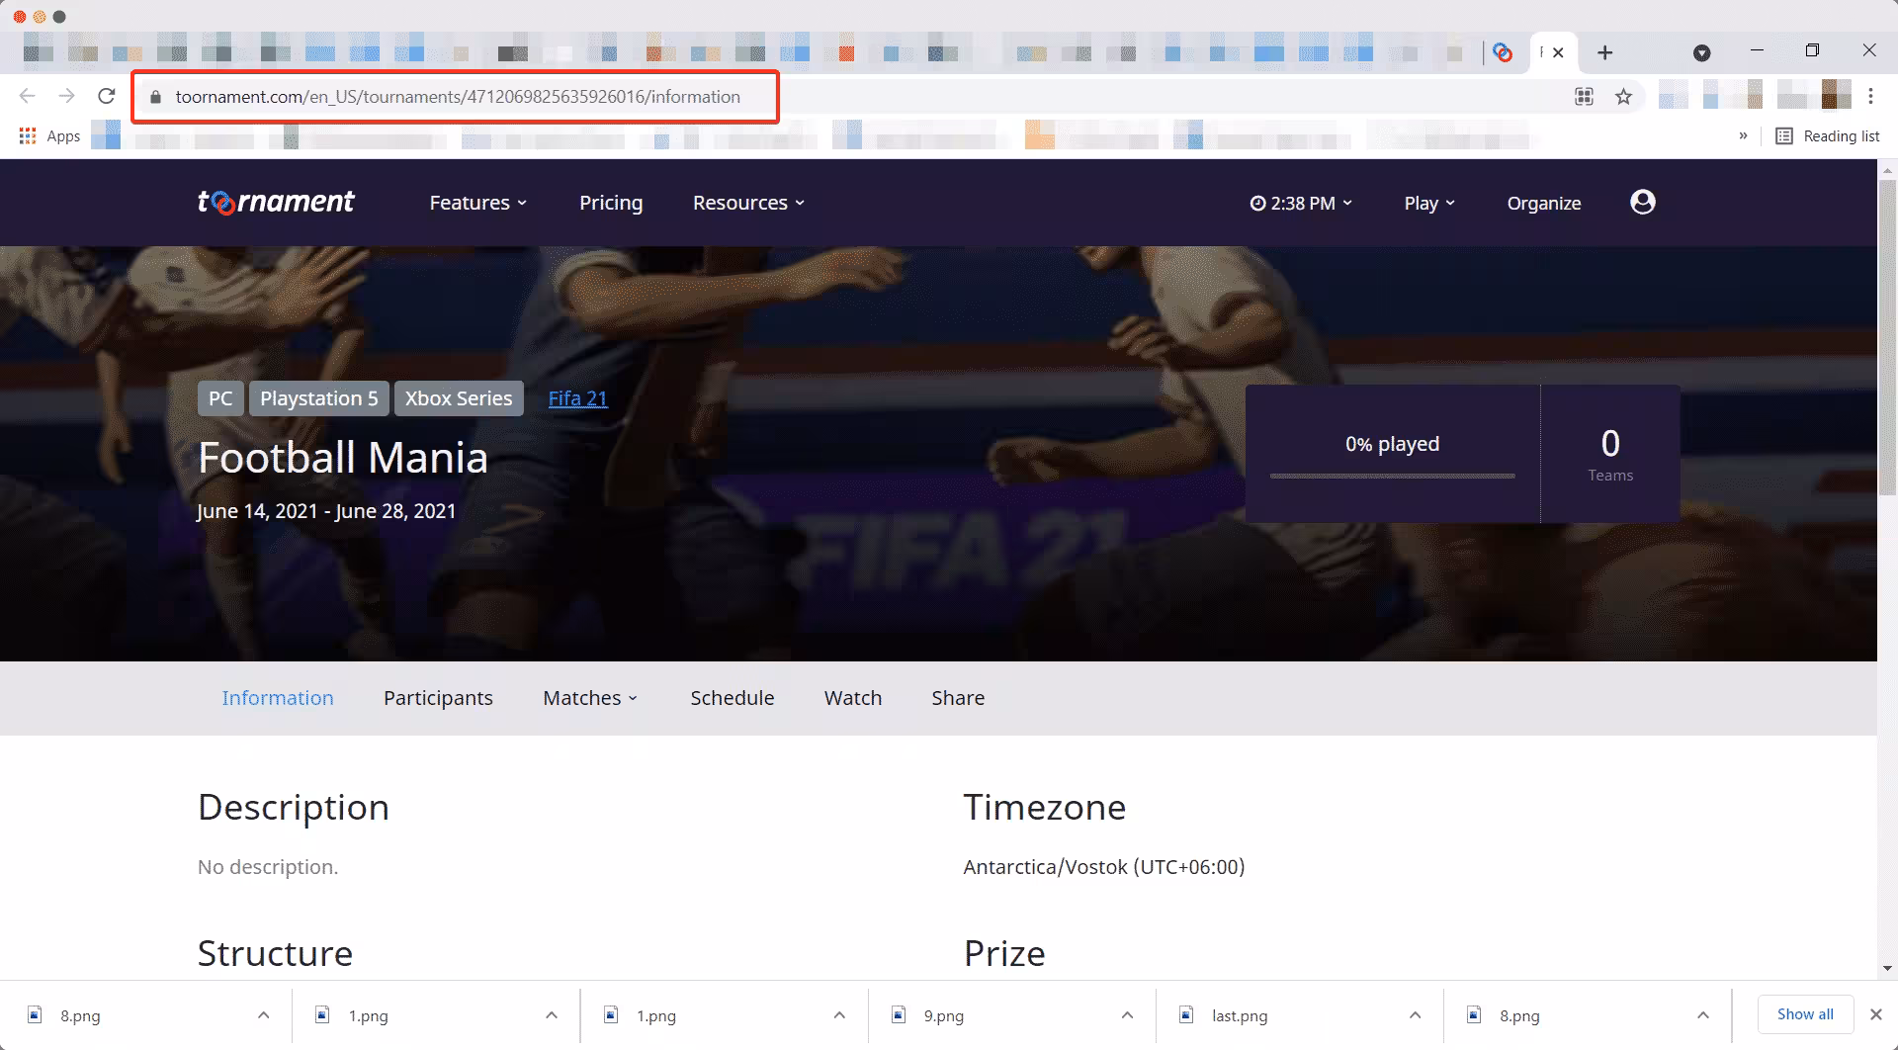Expand the Matches tab dropdown
The width and height of the screenshot is (1898, 1050).
click(591, 698)
